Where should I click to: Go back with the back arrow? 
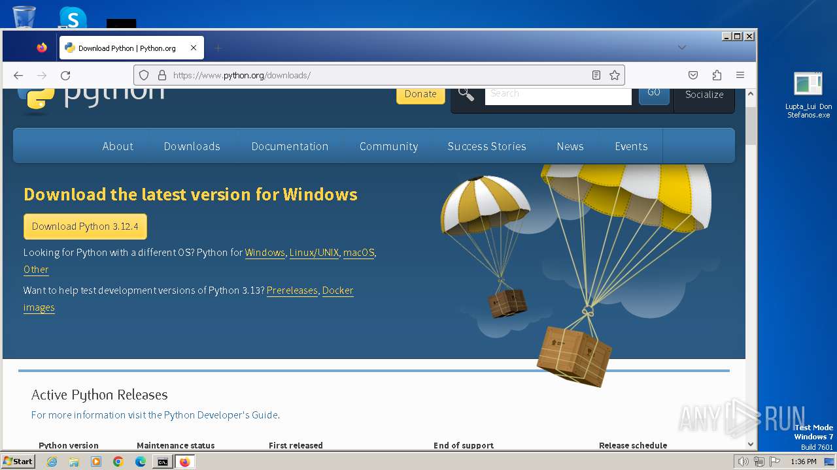tap(18, 75)
